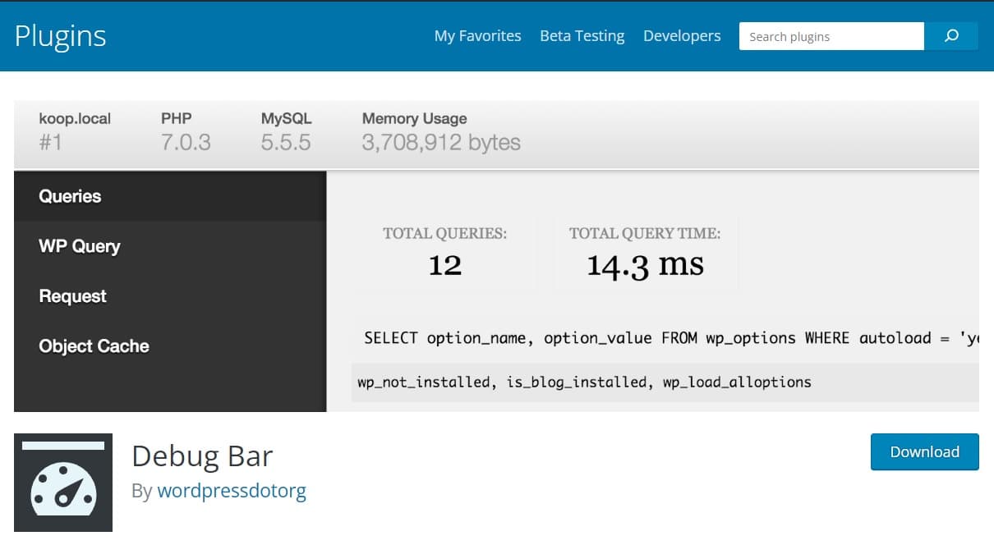Open the Plugins header title
994x545 pixels.
(61, 36)
